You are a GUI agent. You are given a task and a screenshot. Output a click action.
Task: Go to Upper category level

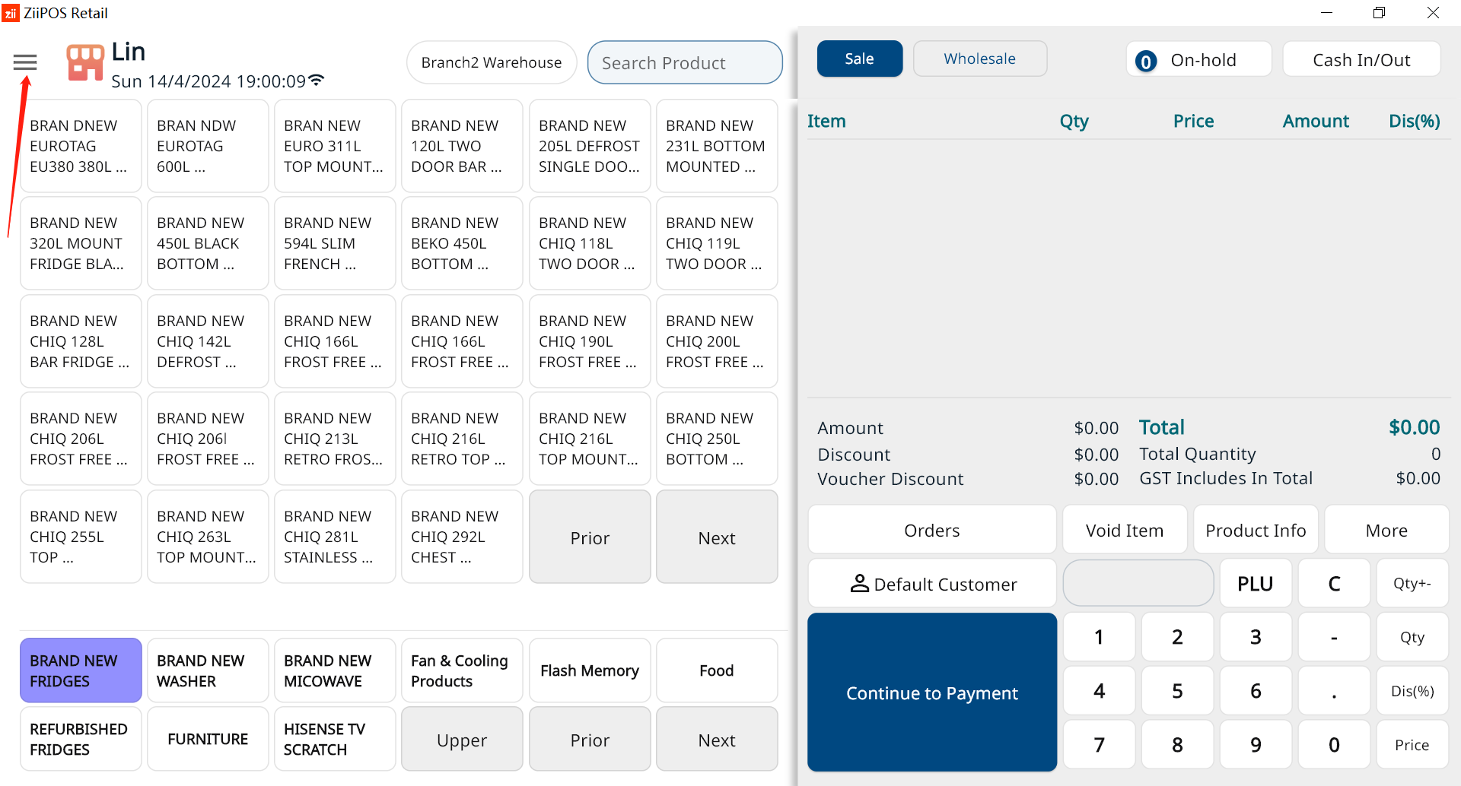coord(462,740)
